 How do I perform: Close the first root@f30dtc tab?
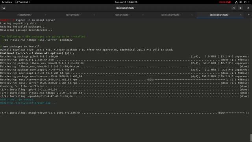46,15
